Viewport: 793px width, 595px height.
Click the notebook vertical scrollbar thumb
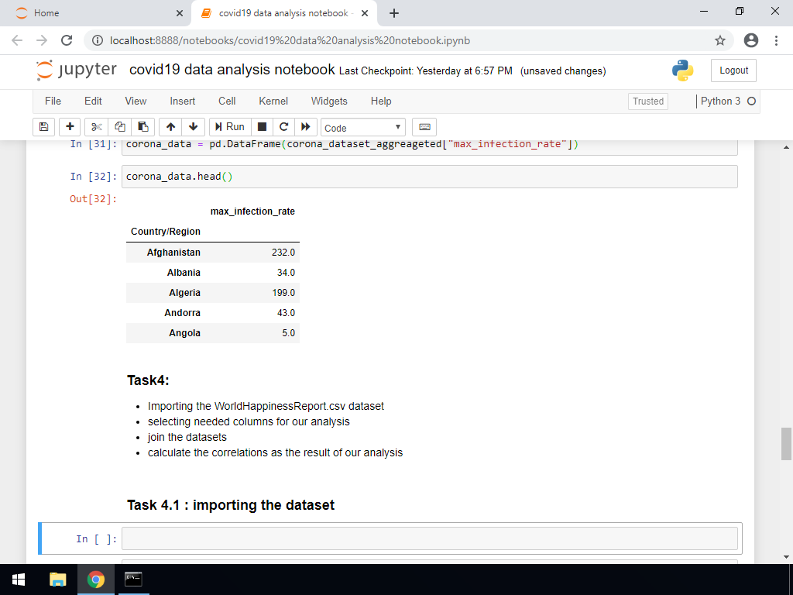tap(786, 443)
